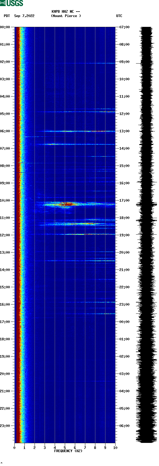
Task: Click the USGS logo
Action: tap(12, 3)
